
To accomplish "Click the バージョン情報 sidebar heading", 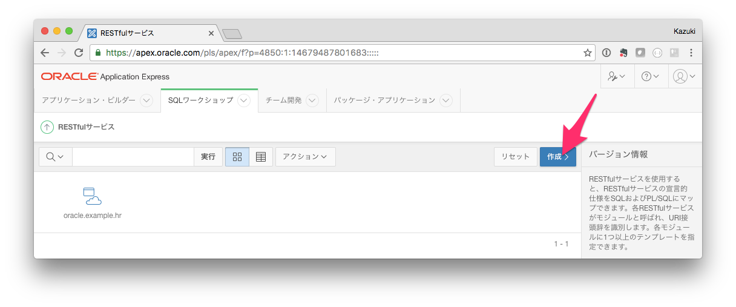I will point(619,154).
